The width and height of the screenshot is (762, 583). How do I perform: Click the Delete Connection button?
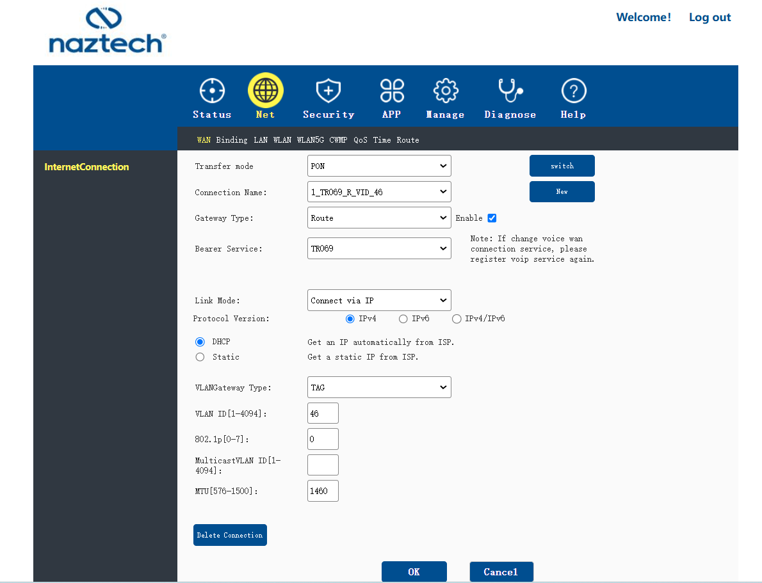230,535
